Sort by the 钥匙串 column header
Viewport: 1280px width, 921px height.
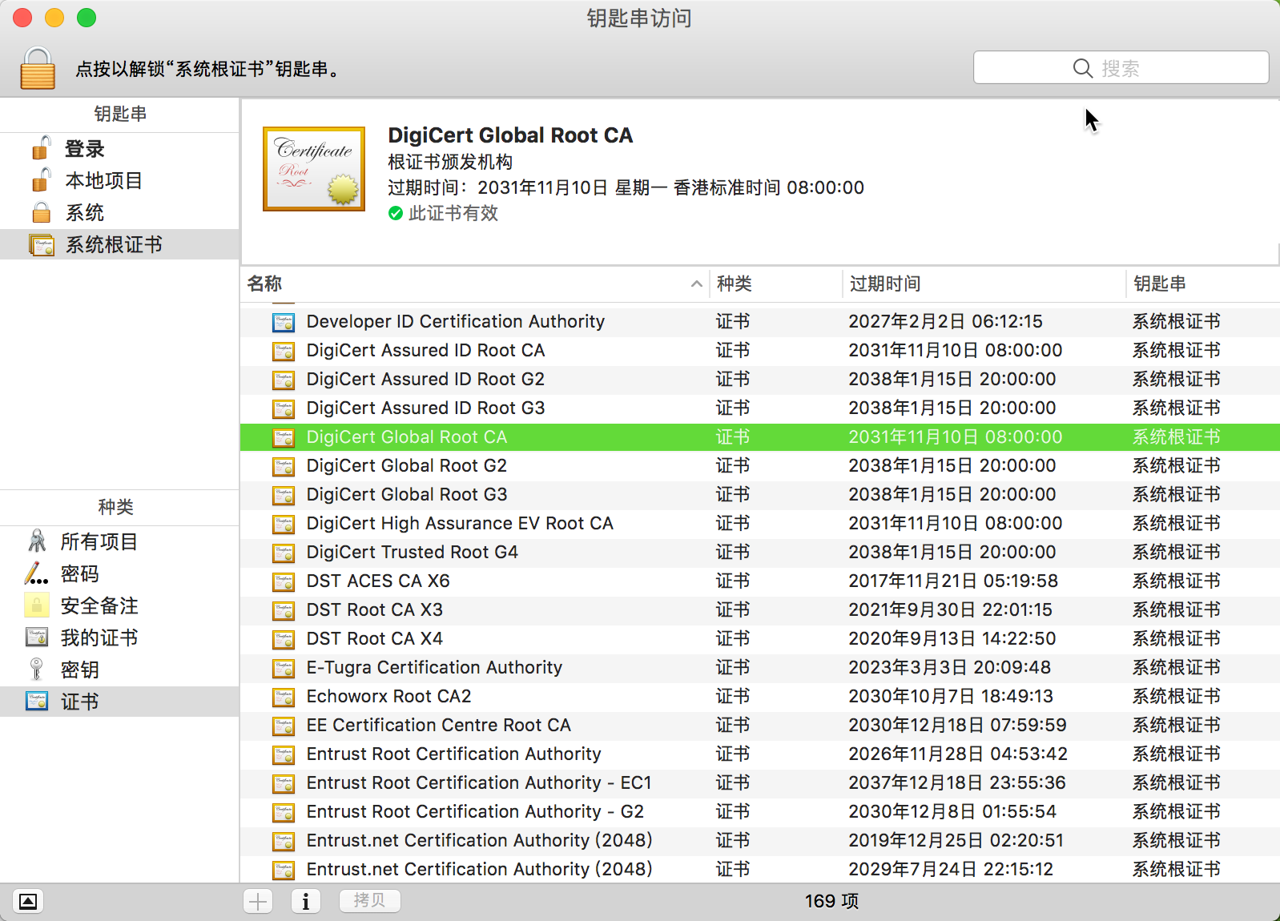coord(1202,284)
